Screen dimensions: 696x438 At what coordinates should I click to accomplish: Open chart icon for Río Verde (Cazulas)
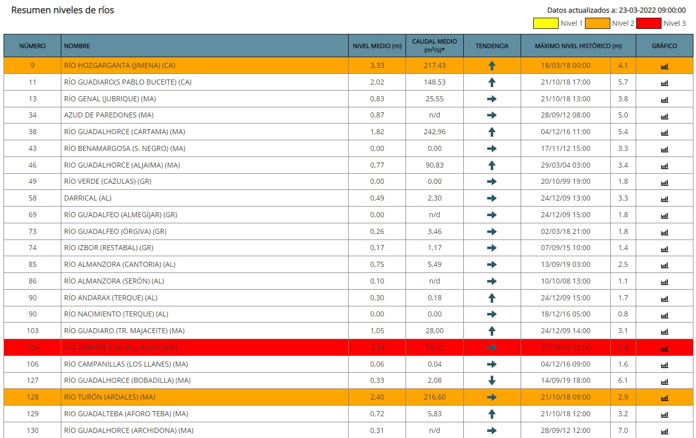[x=664, y=182]
